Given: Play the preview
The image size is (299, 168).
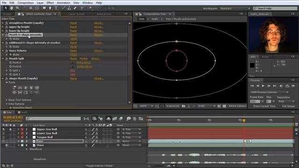Looking at the screenshot, I should pyautogui.click(x=263, y=86).
